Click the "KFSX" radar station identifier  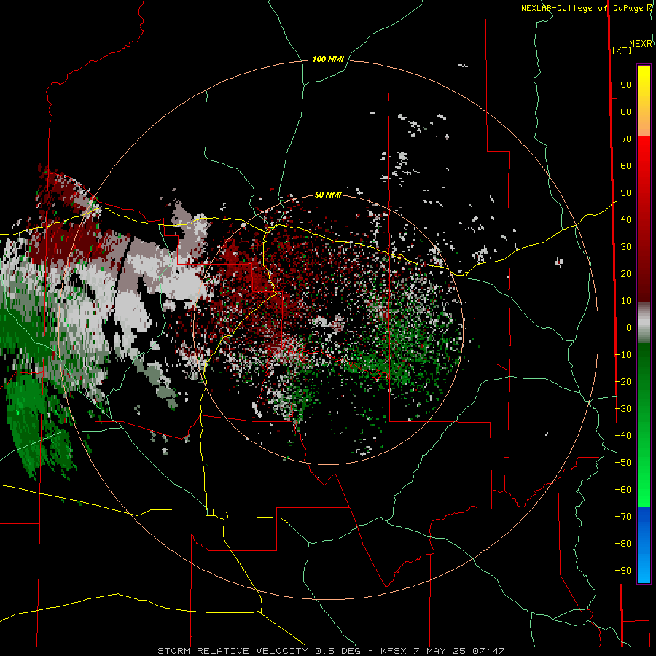(x=394, y=651)
